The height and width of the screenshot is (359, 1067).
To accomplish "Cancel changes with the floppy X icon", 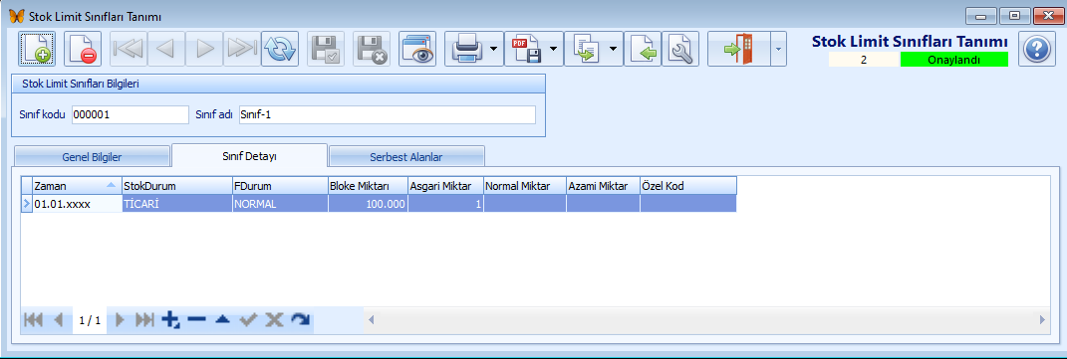I will coord(372,49).
